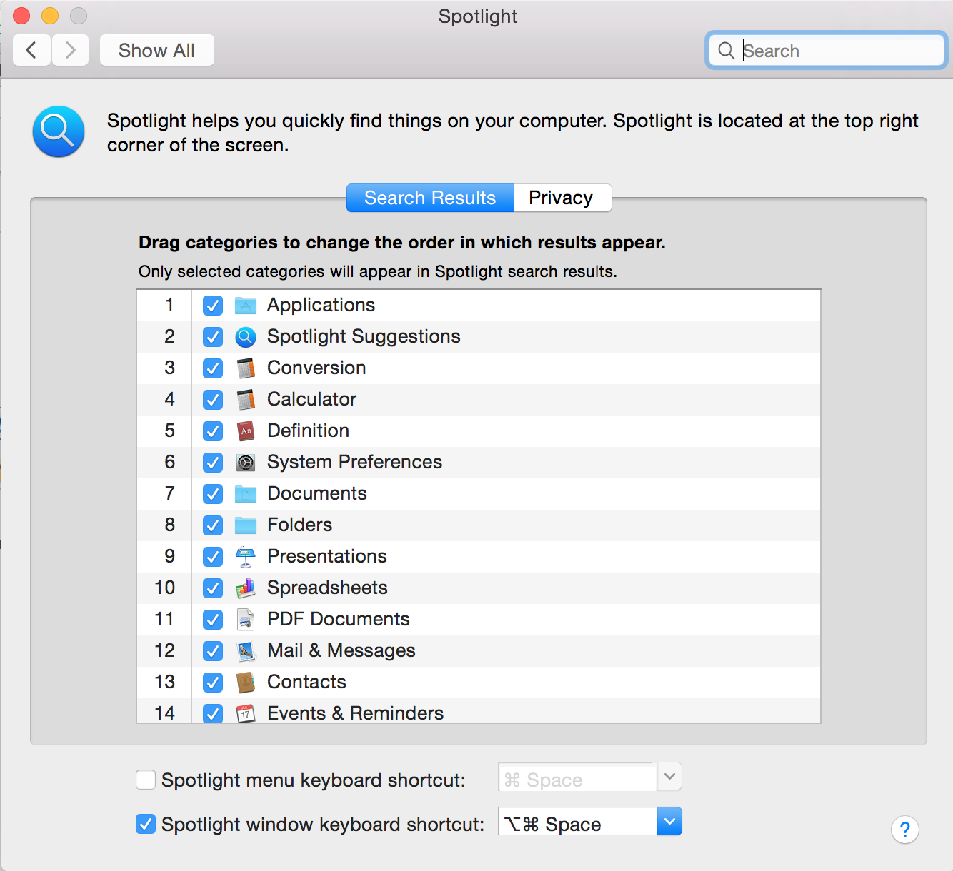Click the Applications folder icon in list
Viewport: 953px width, 871px height.
[x=246, y=306]
